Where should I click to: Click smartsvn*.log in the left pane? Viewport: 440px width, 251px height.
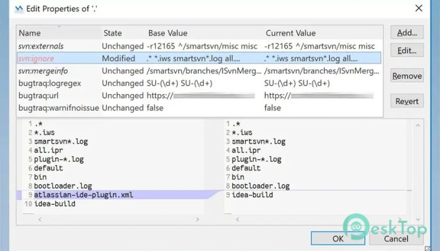pyautogui.click(x=61, y=141)
